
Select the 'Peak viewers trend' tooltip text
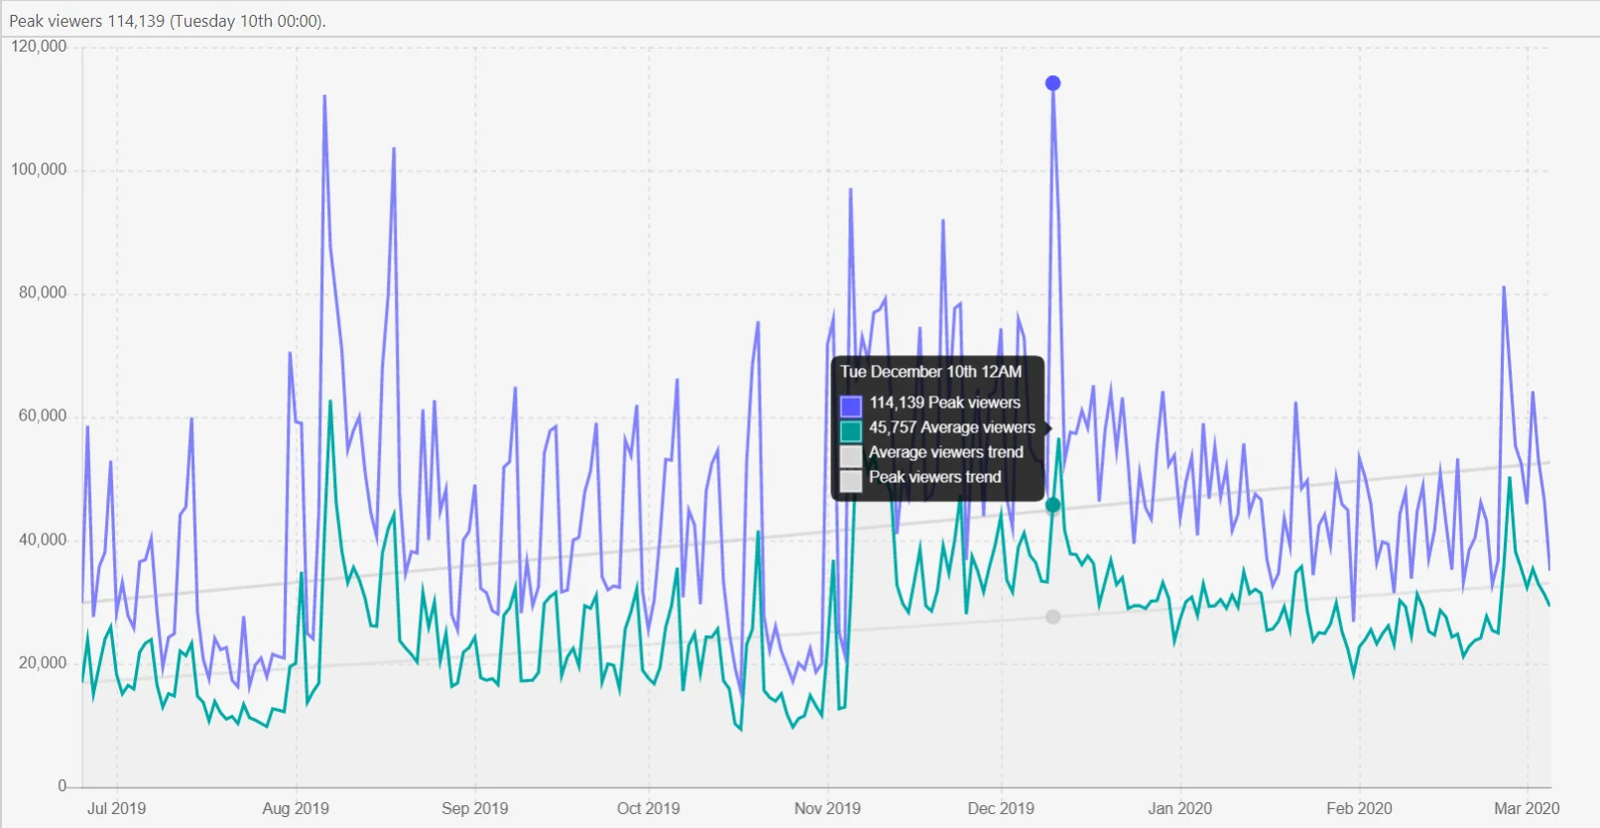pos(935,477)
